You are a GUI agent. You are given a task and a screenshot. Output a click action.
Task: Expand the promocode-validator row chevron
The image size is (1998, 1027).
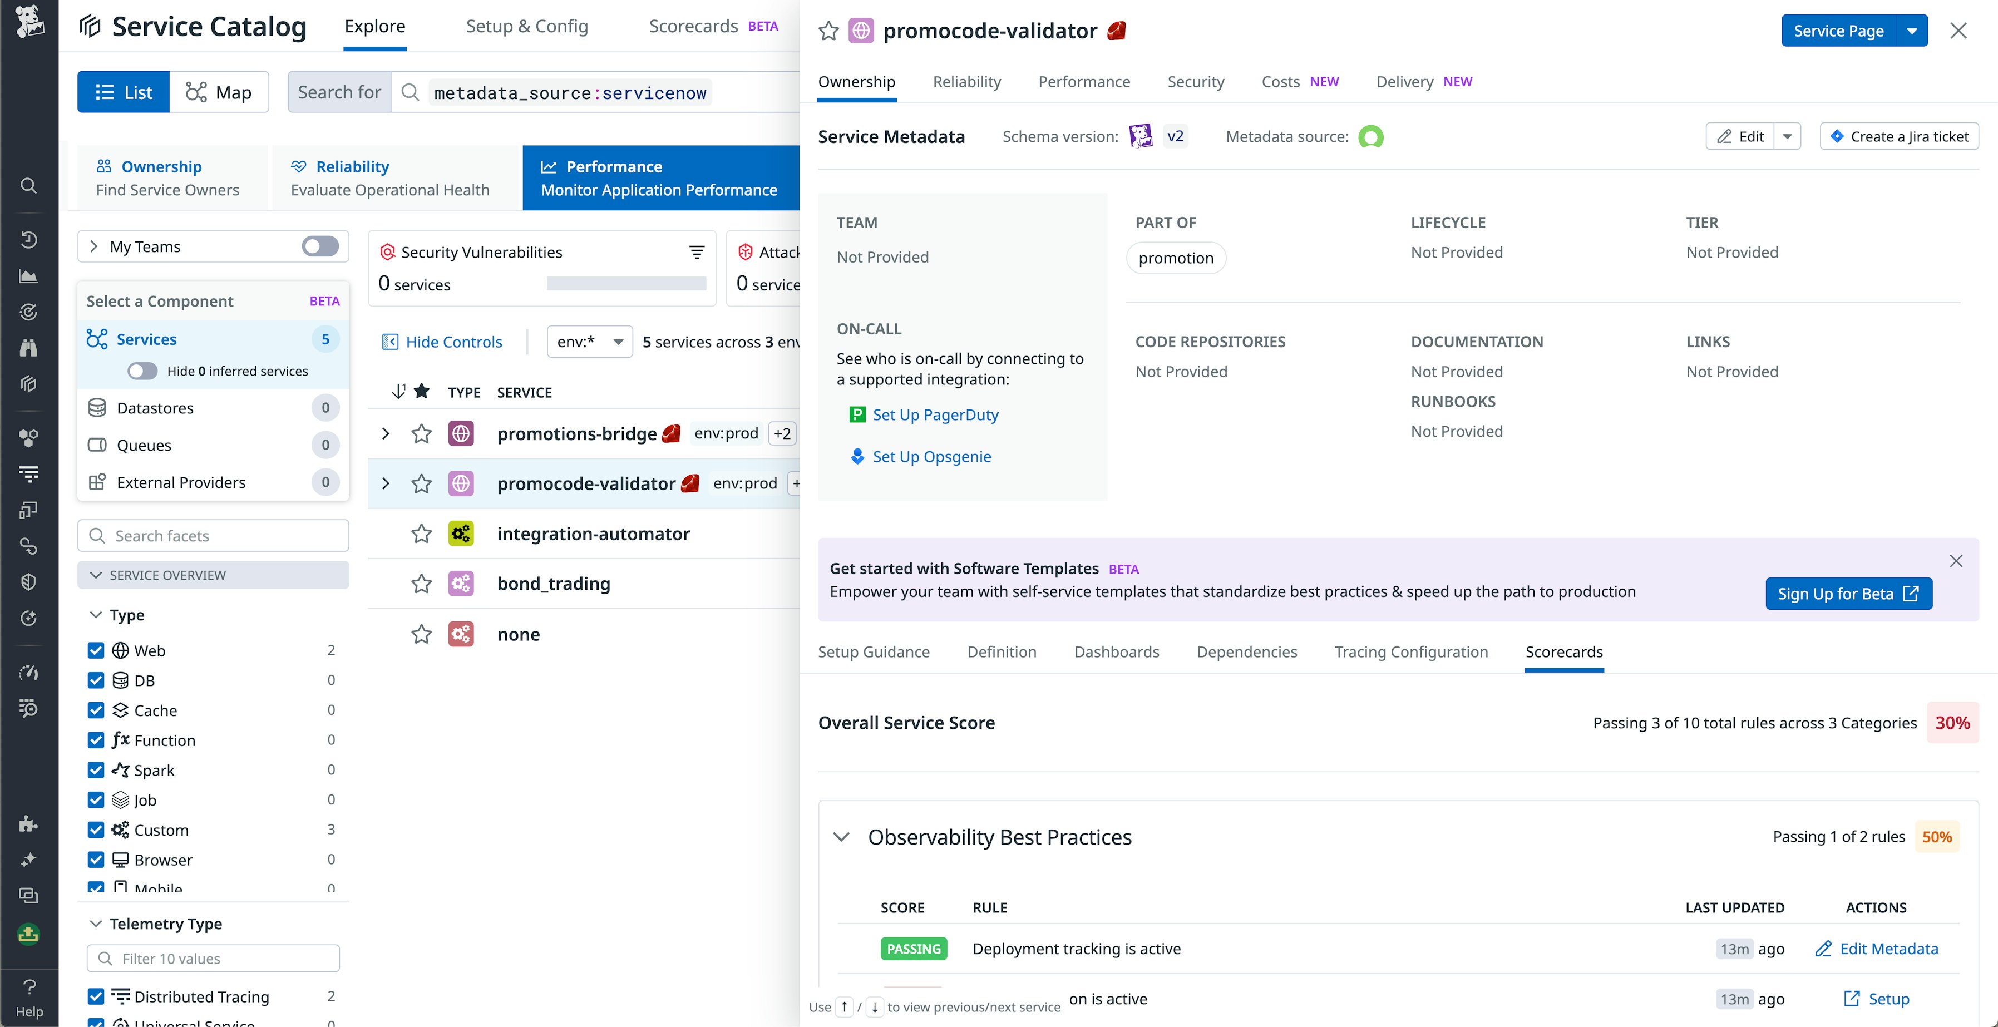click(386, 483)
